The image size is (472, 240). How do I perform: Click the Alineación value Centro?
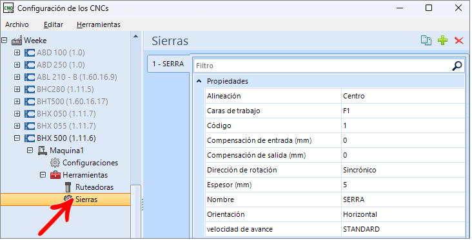tap(403, 96)
